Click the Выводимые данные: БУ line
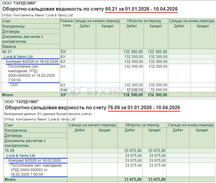The image size is (216, 183). (x=48, y=114)
